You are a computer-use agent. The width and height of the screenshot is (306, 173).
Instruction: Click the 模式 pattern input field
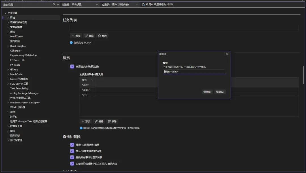(194, 72)
